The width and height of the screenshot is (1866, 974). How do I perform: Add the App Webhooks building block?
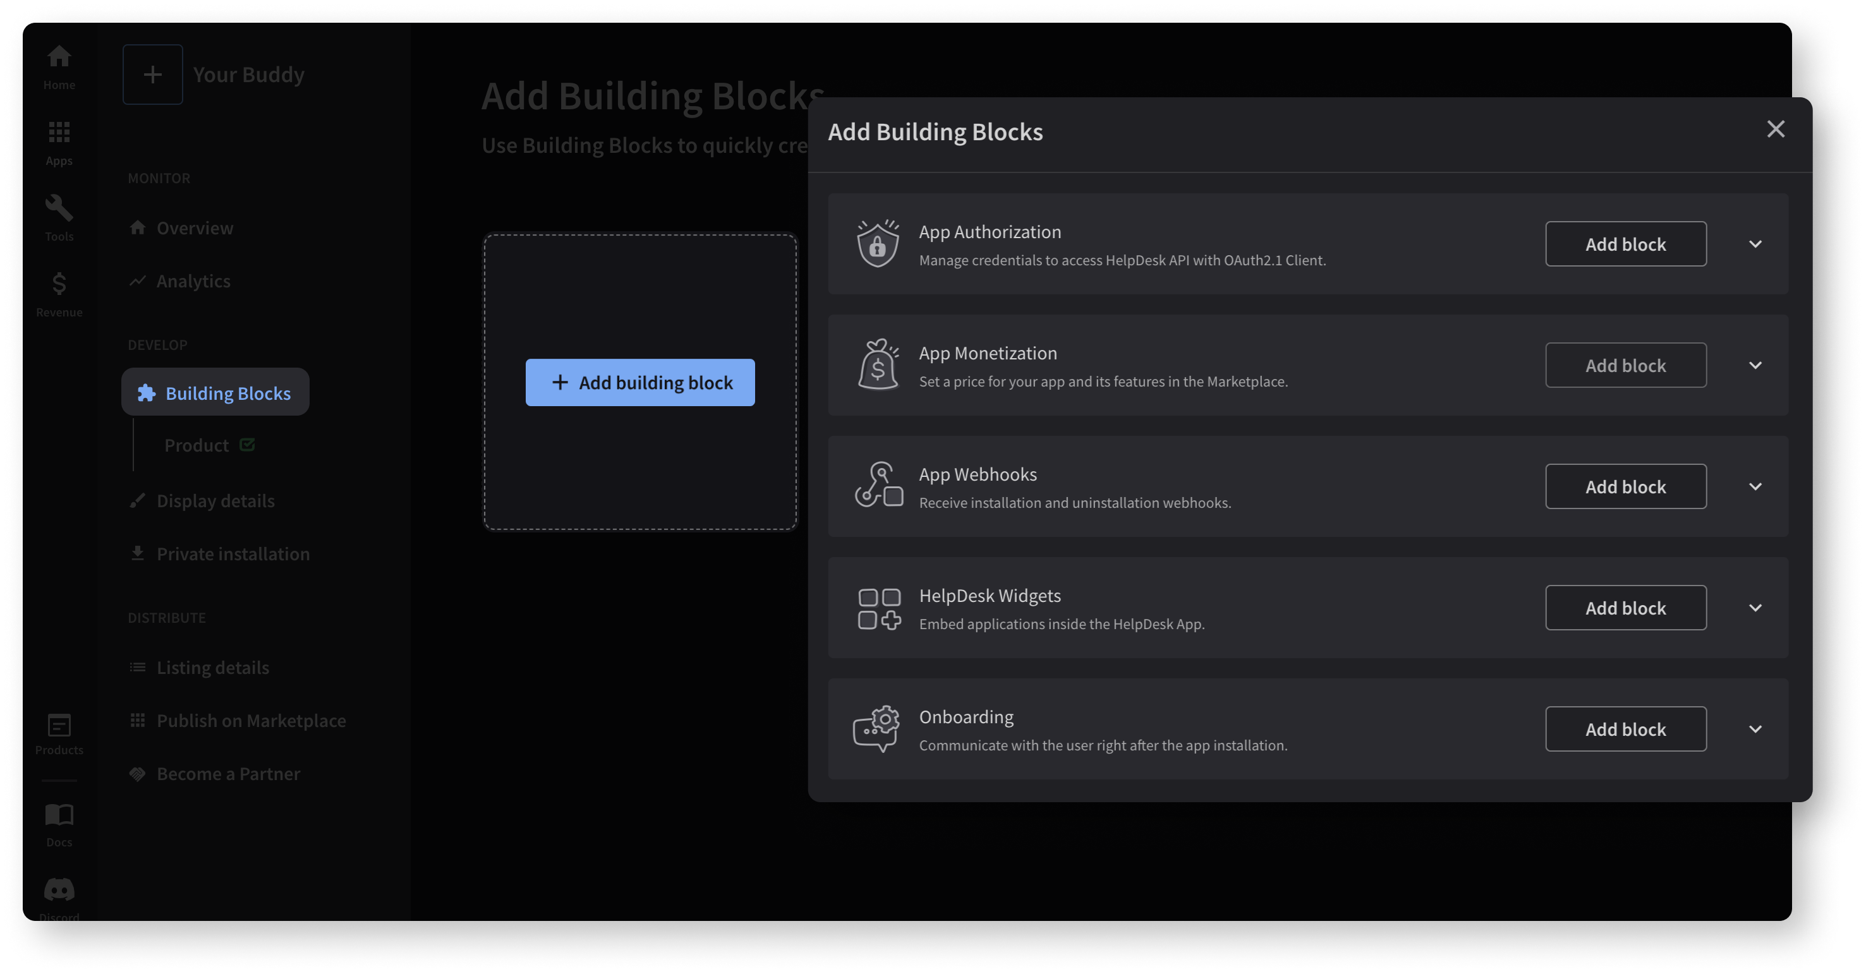tap(1625, 486)
